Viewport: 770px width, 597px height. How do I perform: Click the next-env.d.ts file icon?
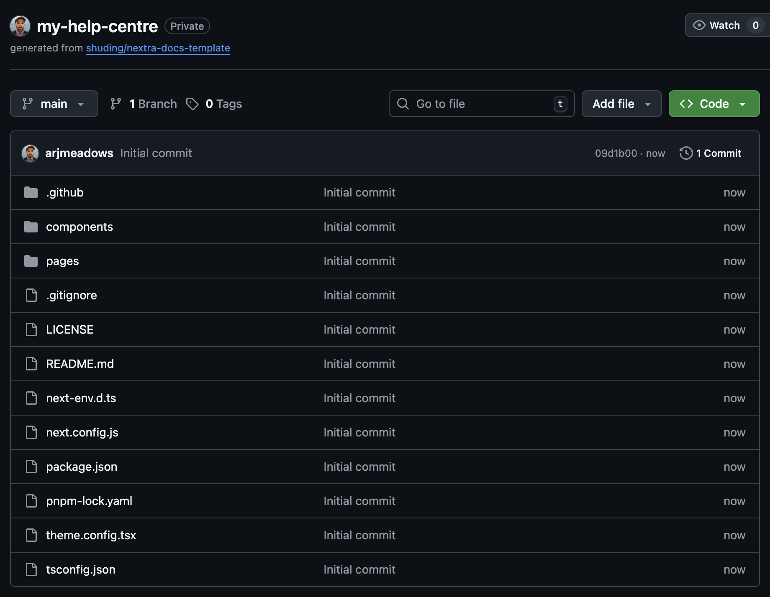point(31,398)
